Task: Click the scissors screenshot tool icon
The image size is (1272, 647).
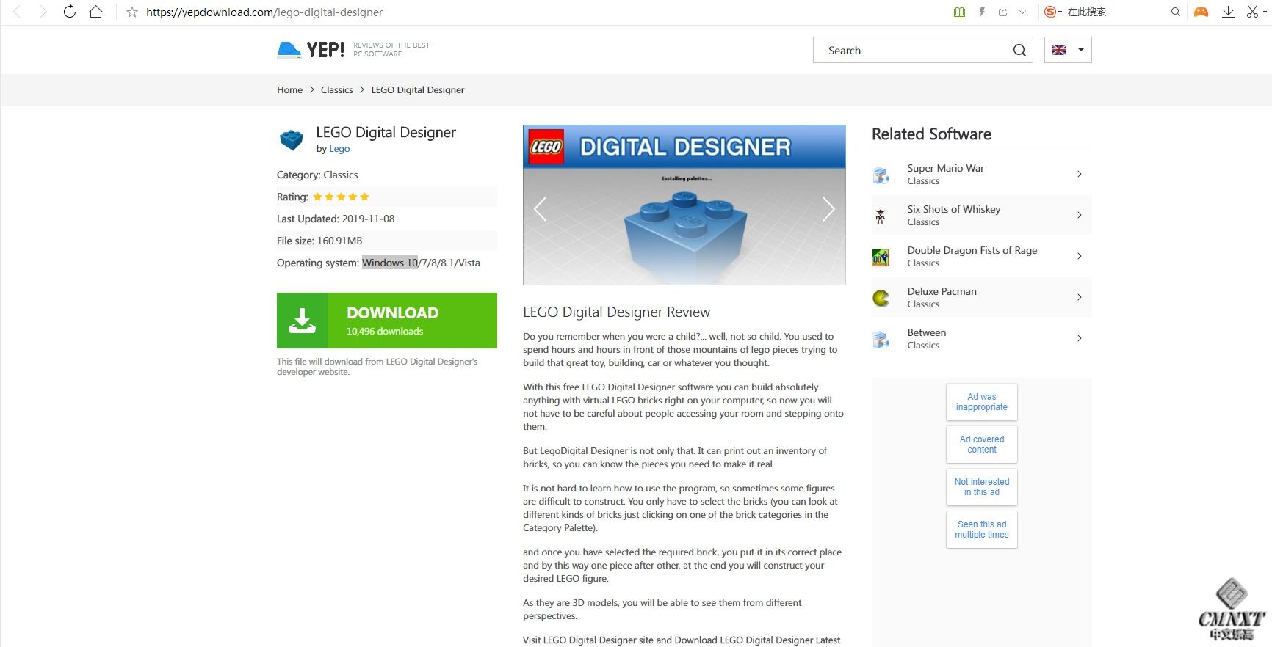Action: point(1251,12)
